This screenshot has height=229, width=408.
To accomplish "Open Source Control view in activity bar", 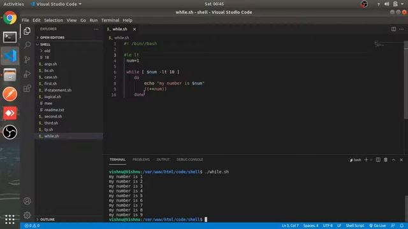I will point(27,60).
